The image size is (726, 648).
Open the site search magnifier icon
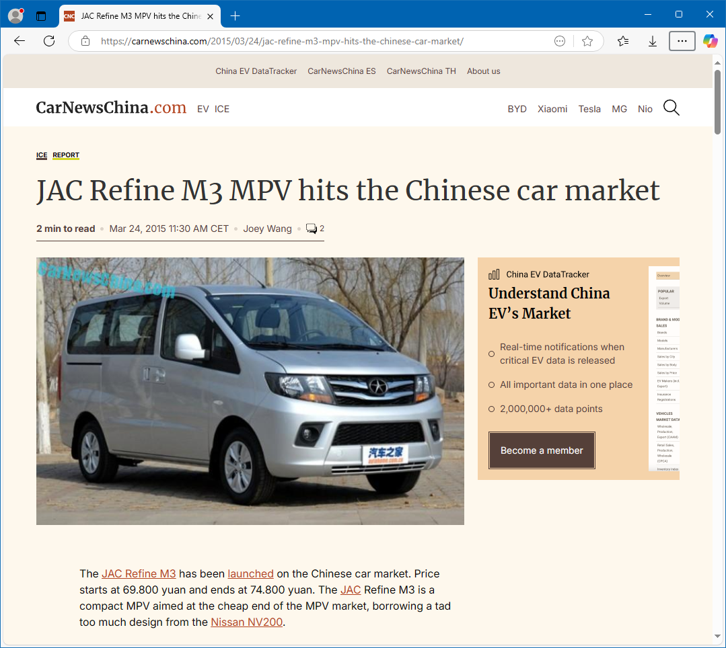[x=671, y=108]
